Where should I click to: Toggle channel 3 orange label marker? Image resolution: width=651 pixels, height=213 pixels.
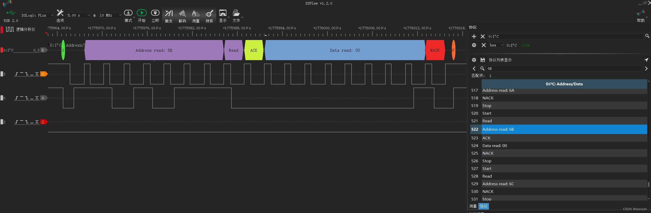click(x=44, y=74)
